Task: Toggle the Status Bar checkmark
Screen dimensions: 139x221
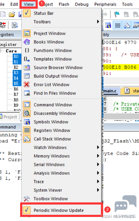Action: pyautogui.click(x=27, y=13)
